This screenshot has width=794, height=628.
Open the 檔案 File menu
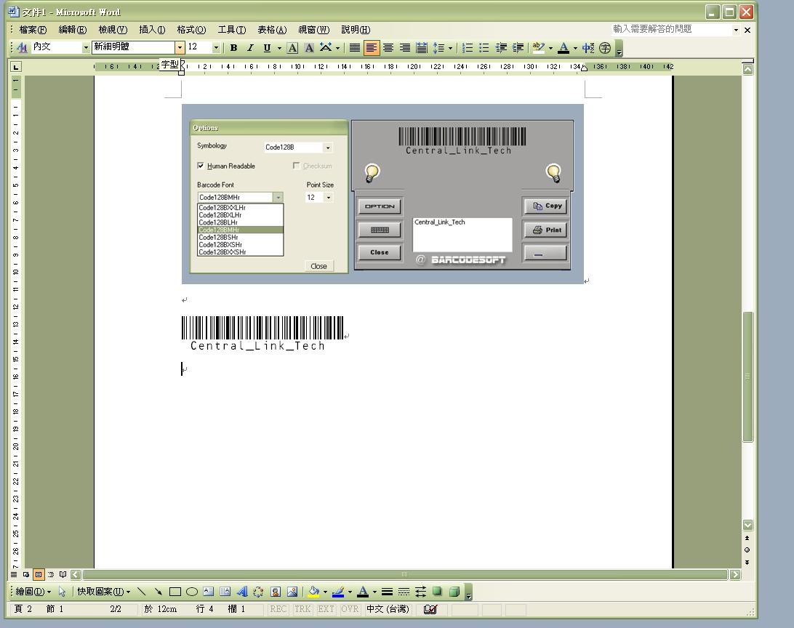(x=33, y=30)
